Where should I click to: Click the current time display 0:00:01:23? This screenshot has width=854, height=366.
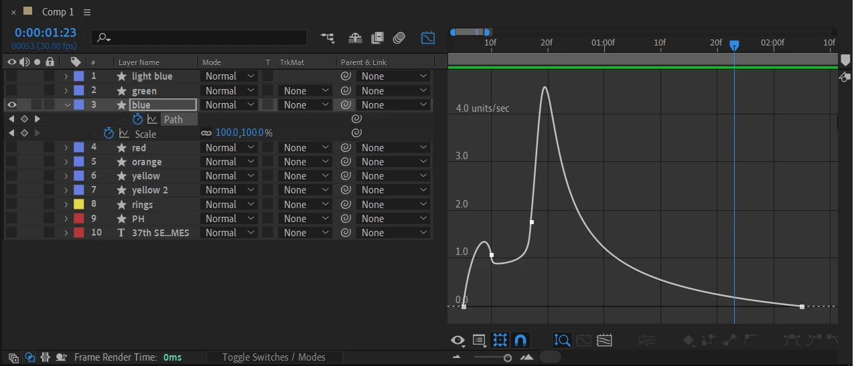46,32
